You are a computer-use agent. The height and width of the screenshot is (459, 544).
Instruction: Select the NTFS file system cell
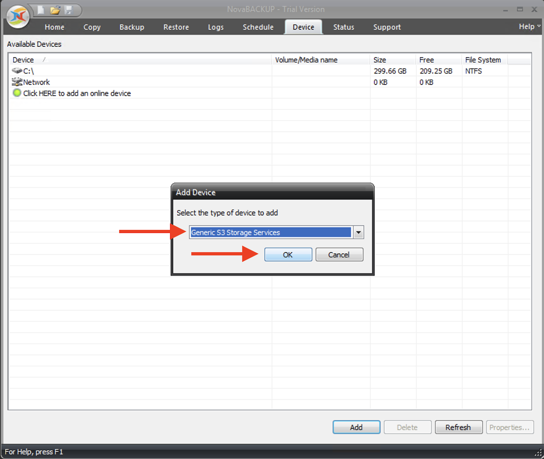pos(474,71)
